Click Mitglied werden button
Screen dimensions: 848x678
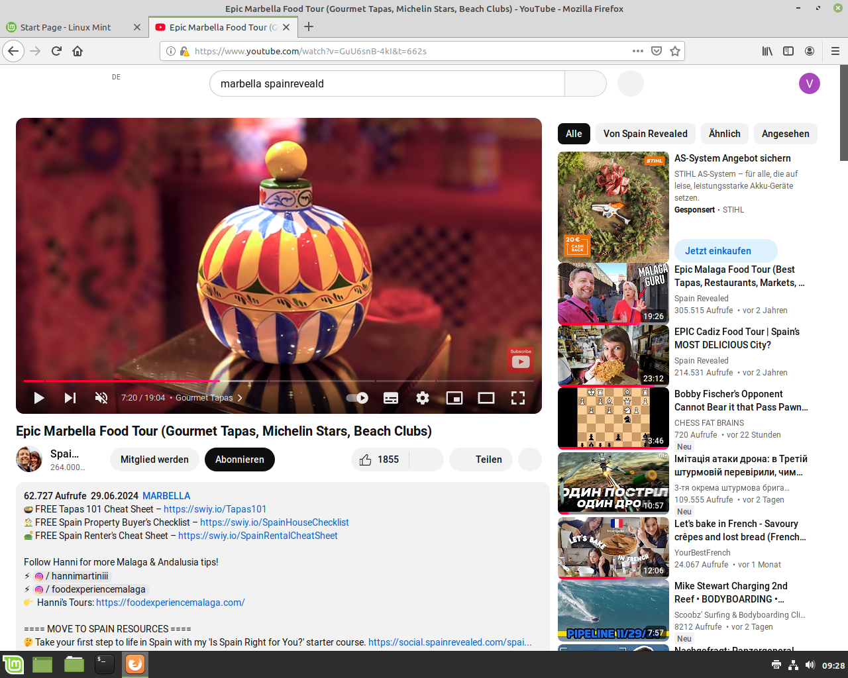click(x=154, y=460)
